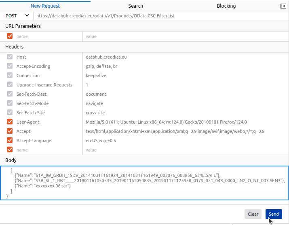
Task: Toggle the Accept-Encoding header checkbox
Action: 10,66
